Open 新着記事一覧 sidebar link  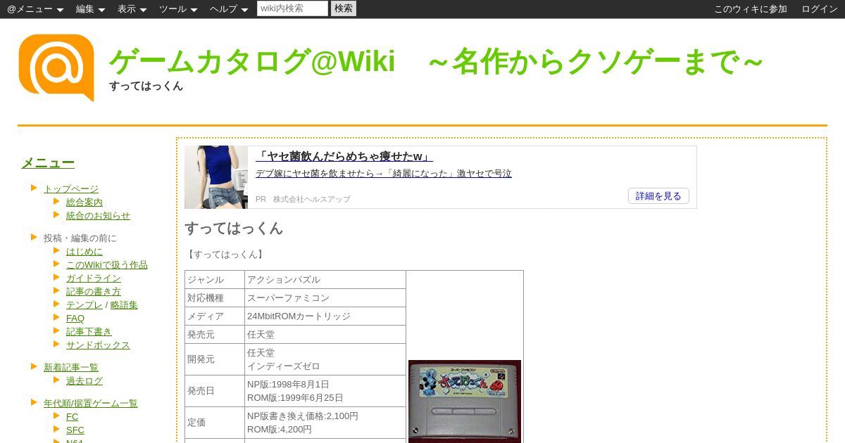[x=71, y=367]
